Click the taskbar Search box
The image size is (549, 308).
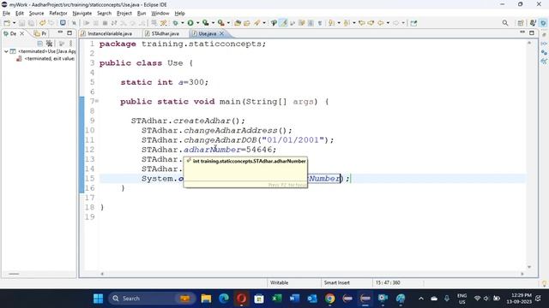pyautogui.click(x=152, y=299)
